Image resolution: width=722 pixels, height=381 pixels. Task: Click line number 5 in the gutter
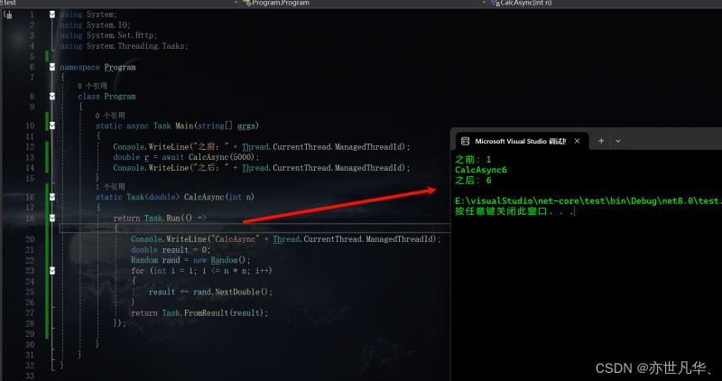[32, 57]
